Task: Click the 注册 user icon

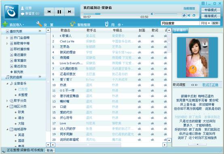Action: coord(22,8)
